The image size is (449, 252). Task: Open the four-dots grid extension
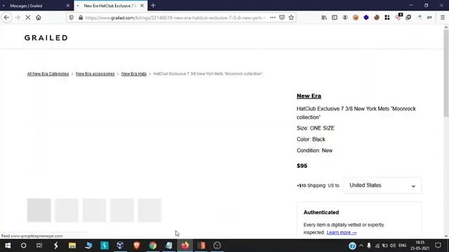click(387, 17)
